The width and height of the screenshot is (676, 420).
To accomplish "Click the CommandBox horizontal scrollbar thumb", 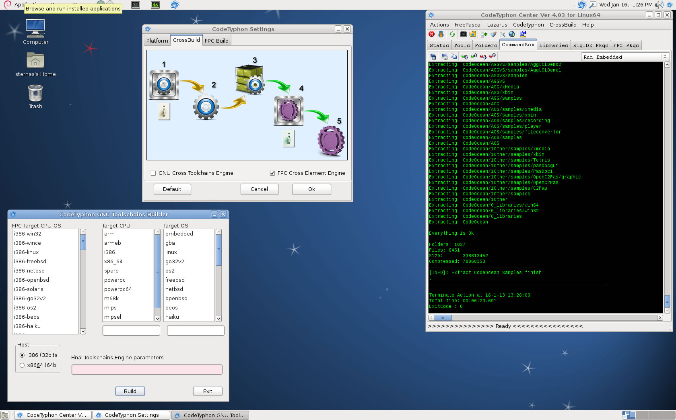I will (443, 318).
